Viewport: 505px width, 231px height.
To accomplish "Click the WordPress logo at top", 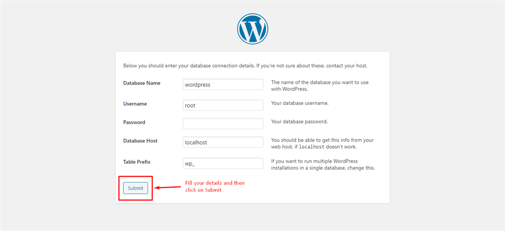I will coord(252,29).
